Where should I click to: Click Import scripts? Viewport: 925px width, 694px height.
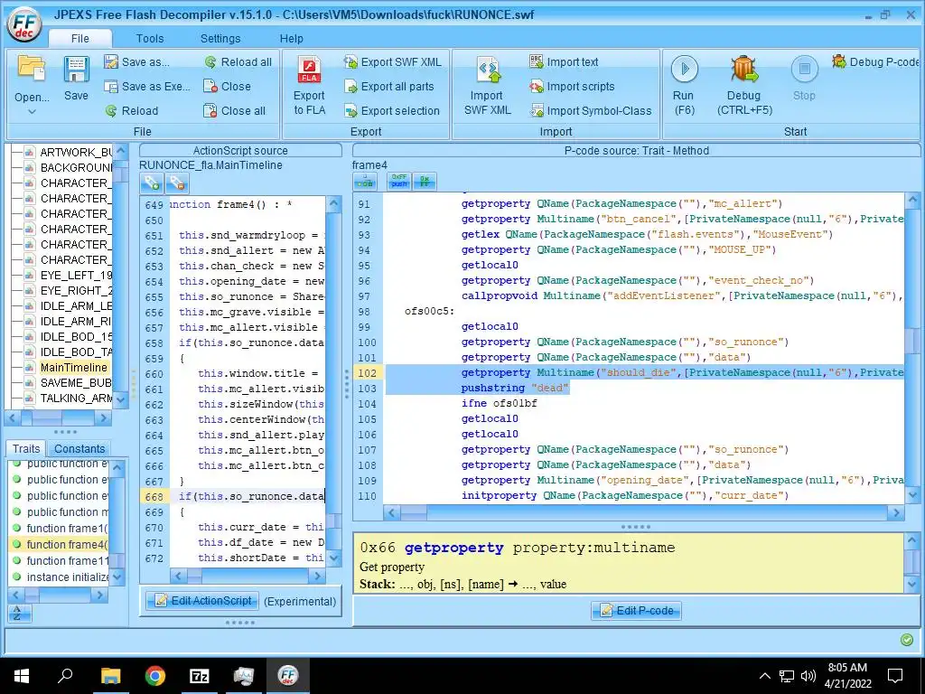572,86
